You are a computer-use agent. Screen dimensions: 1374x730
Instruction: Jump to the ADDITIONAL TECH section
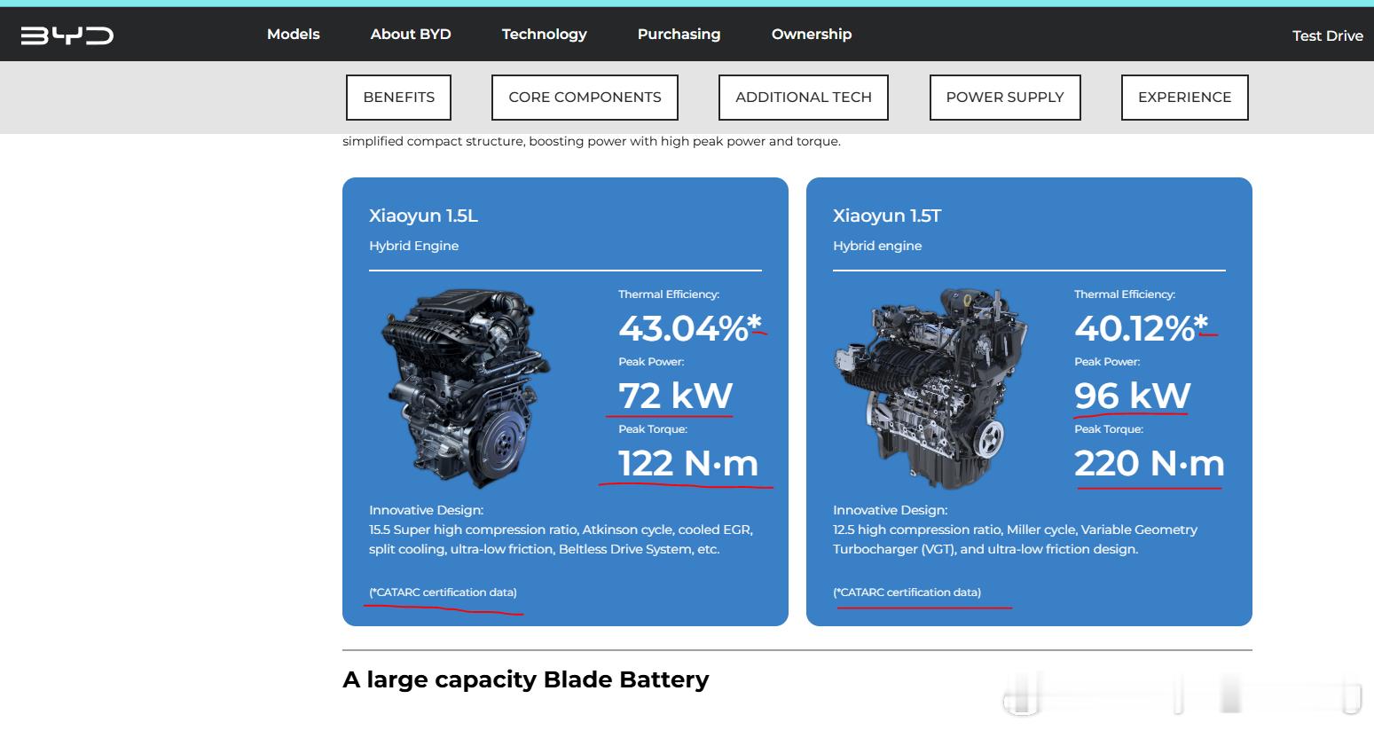(x=804, y=98)
